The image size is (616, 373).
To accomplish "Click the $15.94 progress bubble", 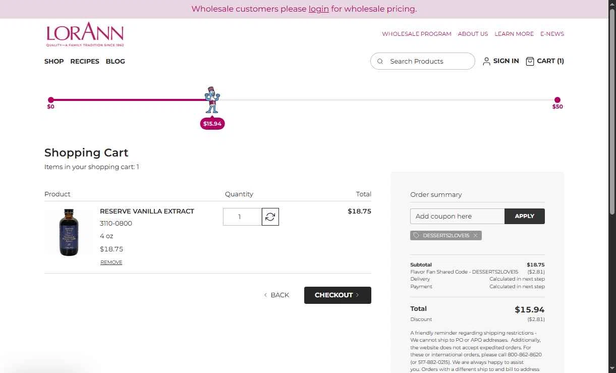I will coord(212,124).
